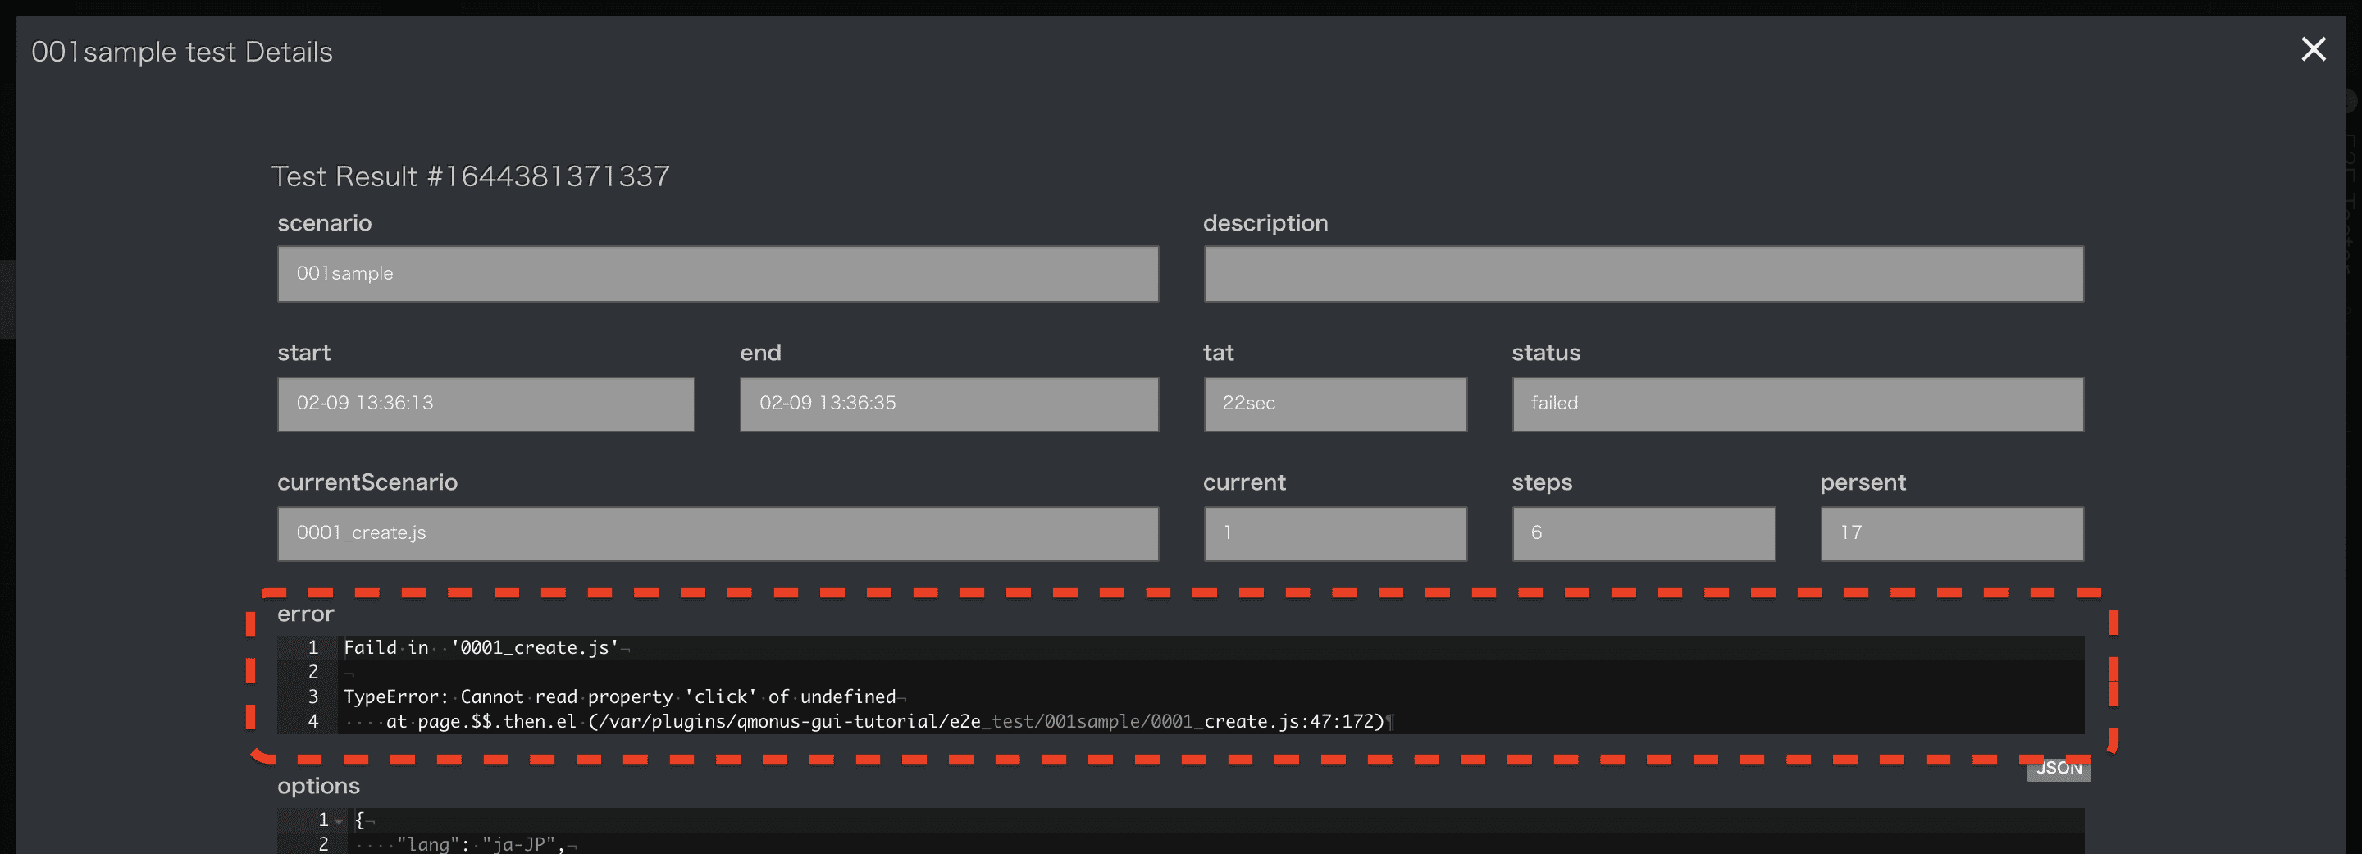The height and width of the screenshot is (854, 2362).
Task: Click the tat field showing 22sec
Action: tap(1335, 404)
